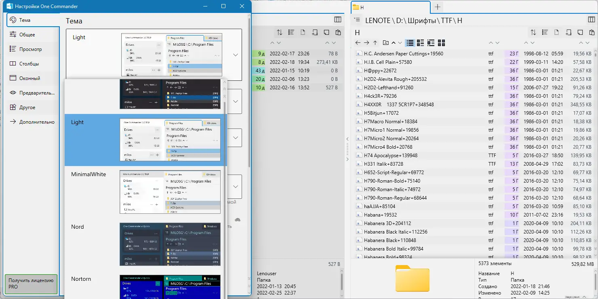Toggle column layout icon in H pane
Viewport: 598px width, 299px height.
pos(591,20)
